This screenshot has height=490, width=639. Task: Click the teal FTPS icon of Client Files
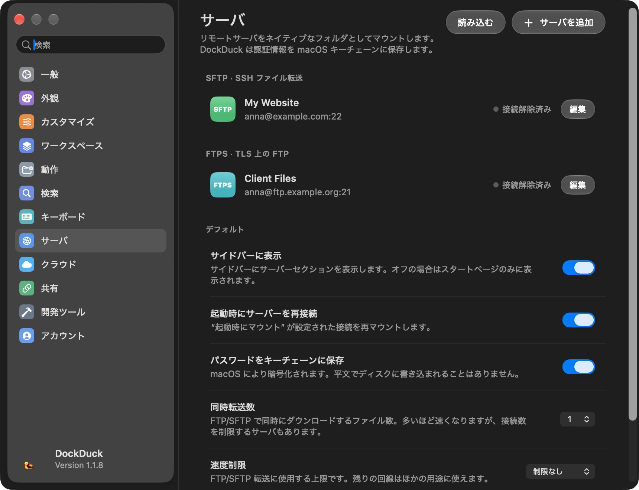(x=223, y=185)
